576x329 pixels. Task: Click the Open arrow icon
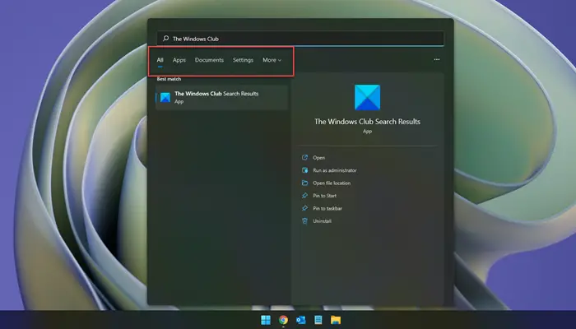(304, 158)
